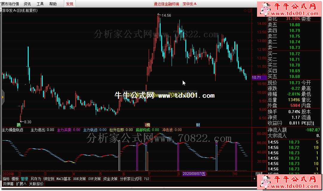Switch to the SUP决策 indicator tab
323x191 pixels.
(94, 179)
